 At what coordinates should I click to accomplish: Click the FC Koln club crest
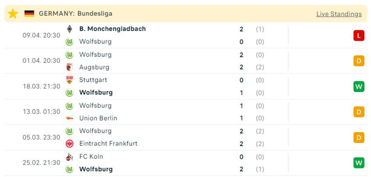(70, 157)
